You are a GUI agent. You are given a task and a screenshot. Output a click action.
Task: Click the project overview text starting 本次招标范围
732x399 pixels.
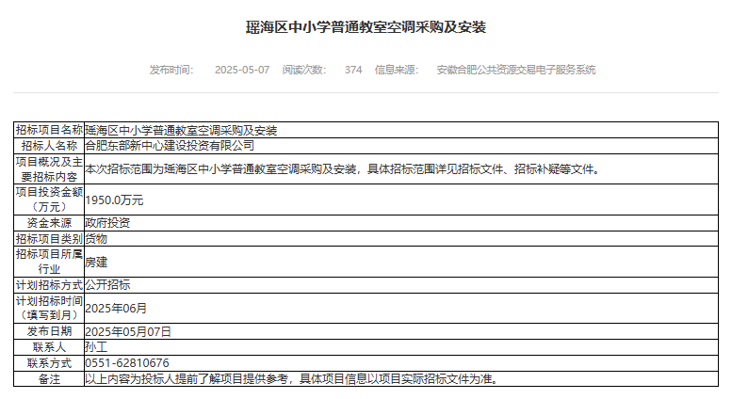click(342, 169)
